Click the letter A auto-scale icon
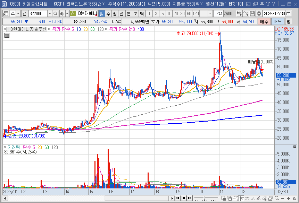 (294, 198)
